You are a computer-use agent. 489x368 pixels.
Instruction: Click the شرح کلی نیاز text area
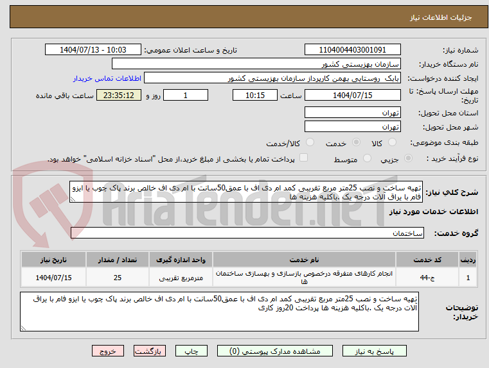click(246, 192)
